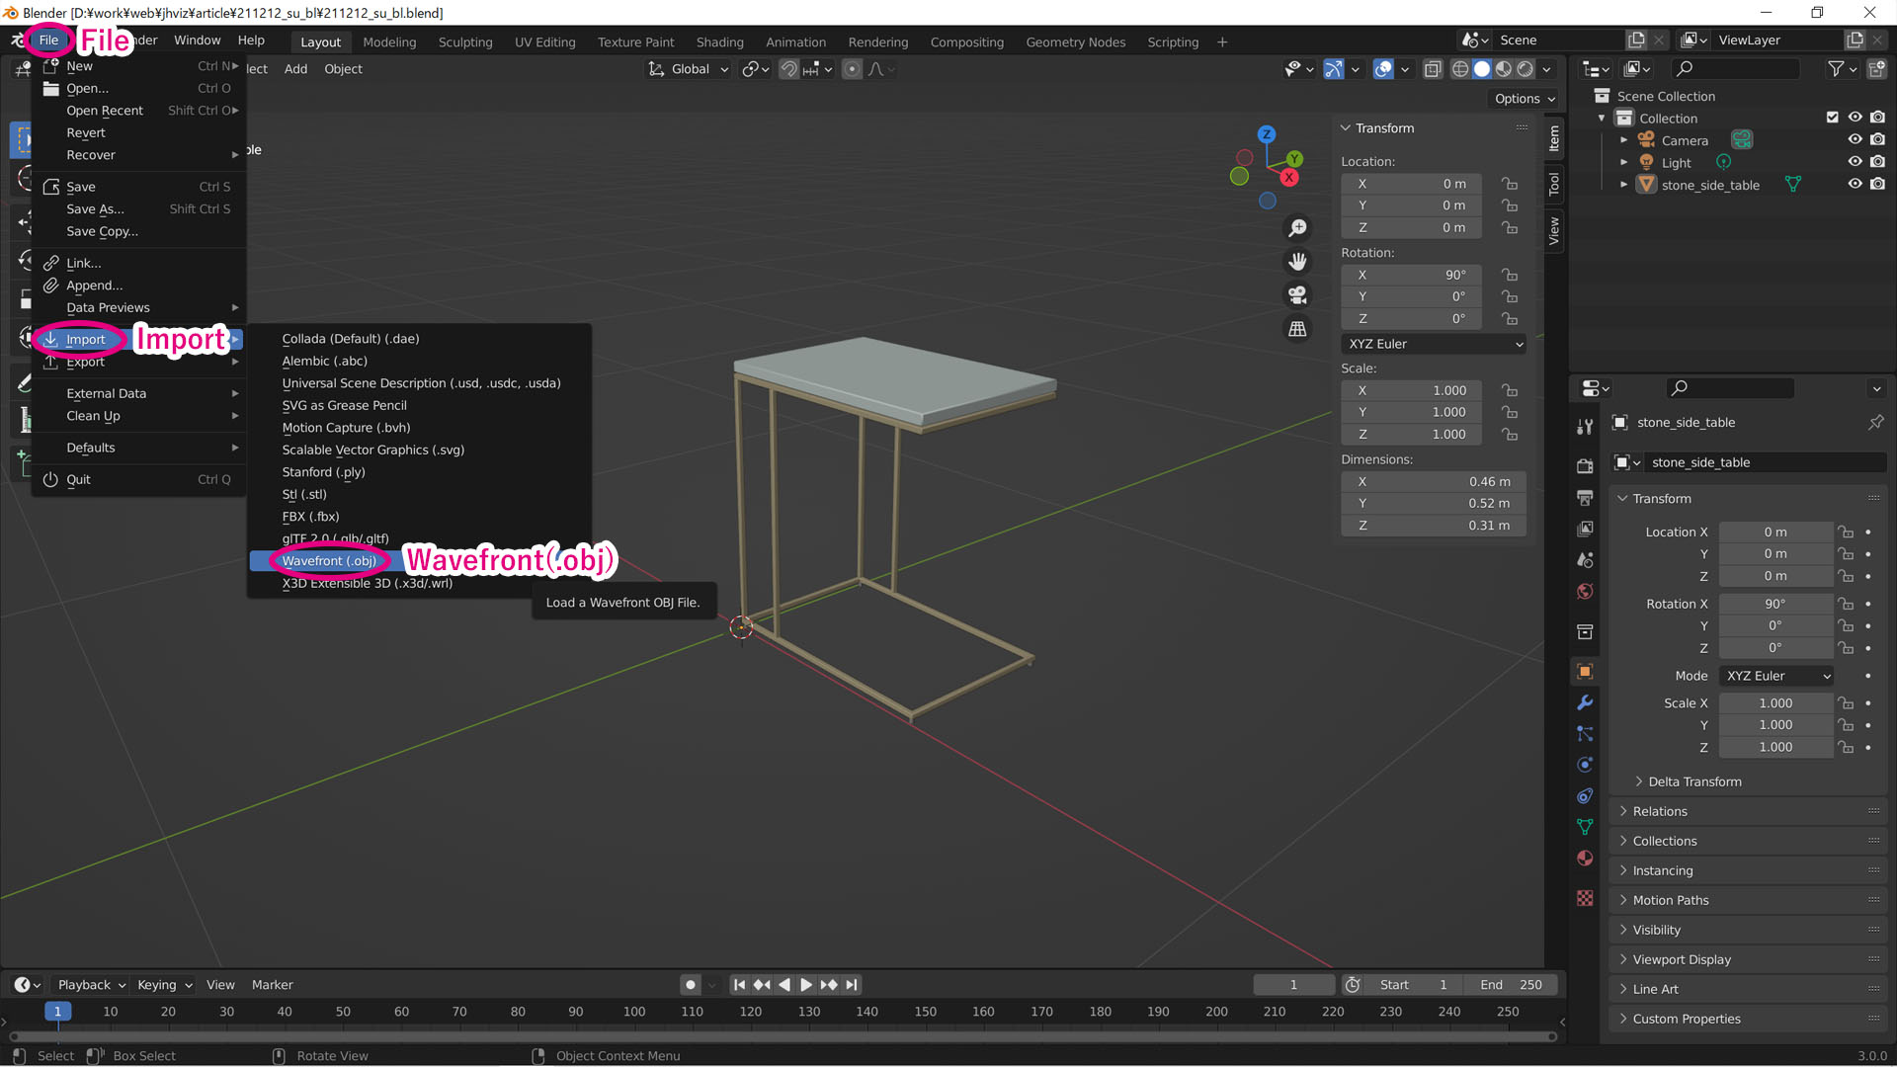The width and height of the screenshot is (1897, 1067).
Task: Hide Light object with eye icon
Action: [1855, 162]
